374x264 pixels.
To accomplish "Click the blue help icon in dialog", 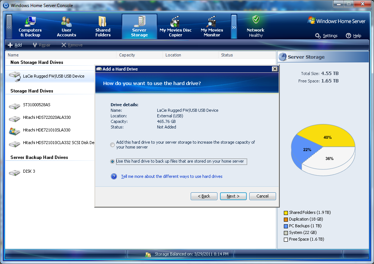I will (114, 176).
